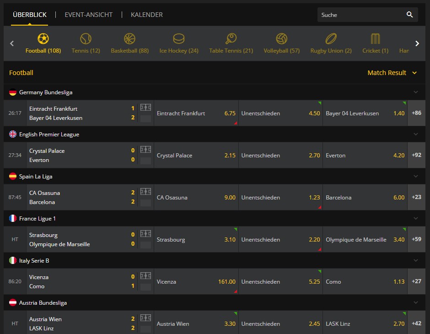Screen dimensions: 430x334
Task: Bet on Crystal Palace at 2.15
Action: (196, 155)
